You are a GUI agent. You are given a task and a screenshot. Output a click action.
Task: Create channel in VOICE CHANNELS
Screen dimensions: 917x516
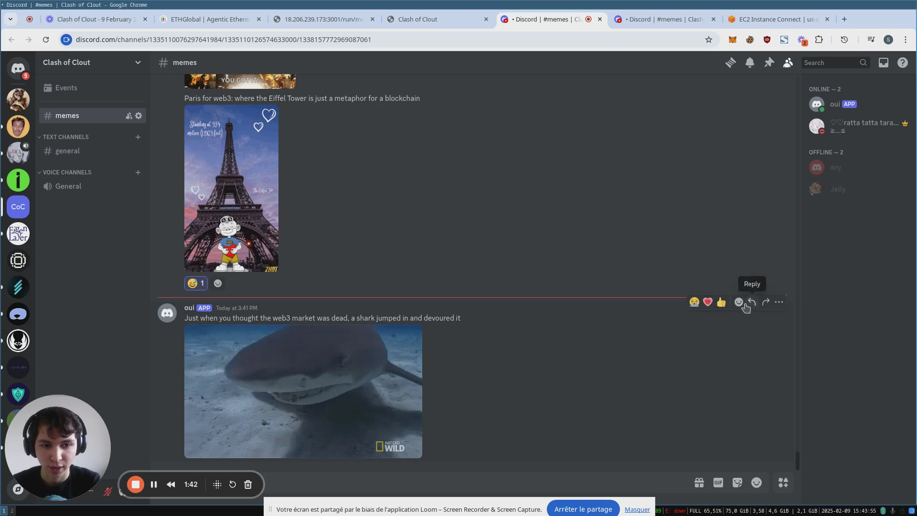coord(138,172)
